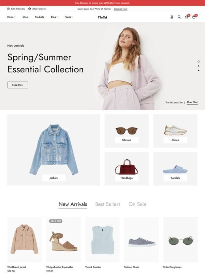Click the Shop Now hero button

point(18,85)
